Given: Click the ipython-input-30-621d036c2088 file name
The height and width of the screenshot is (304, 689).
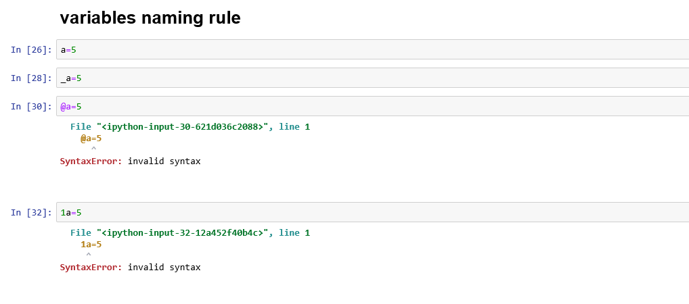Looking at the screenshot, I should tap(183, 127).
